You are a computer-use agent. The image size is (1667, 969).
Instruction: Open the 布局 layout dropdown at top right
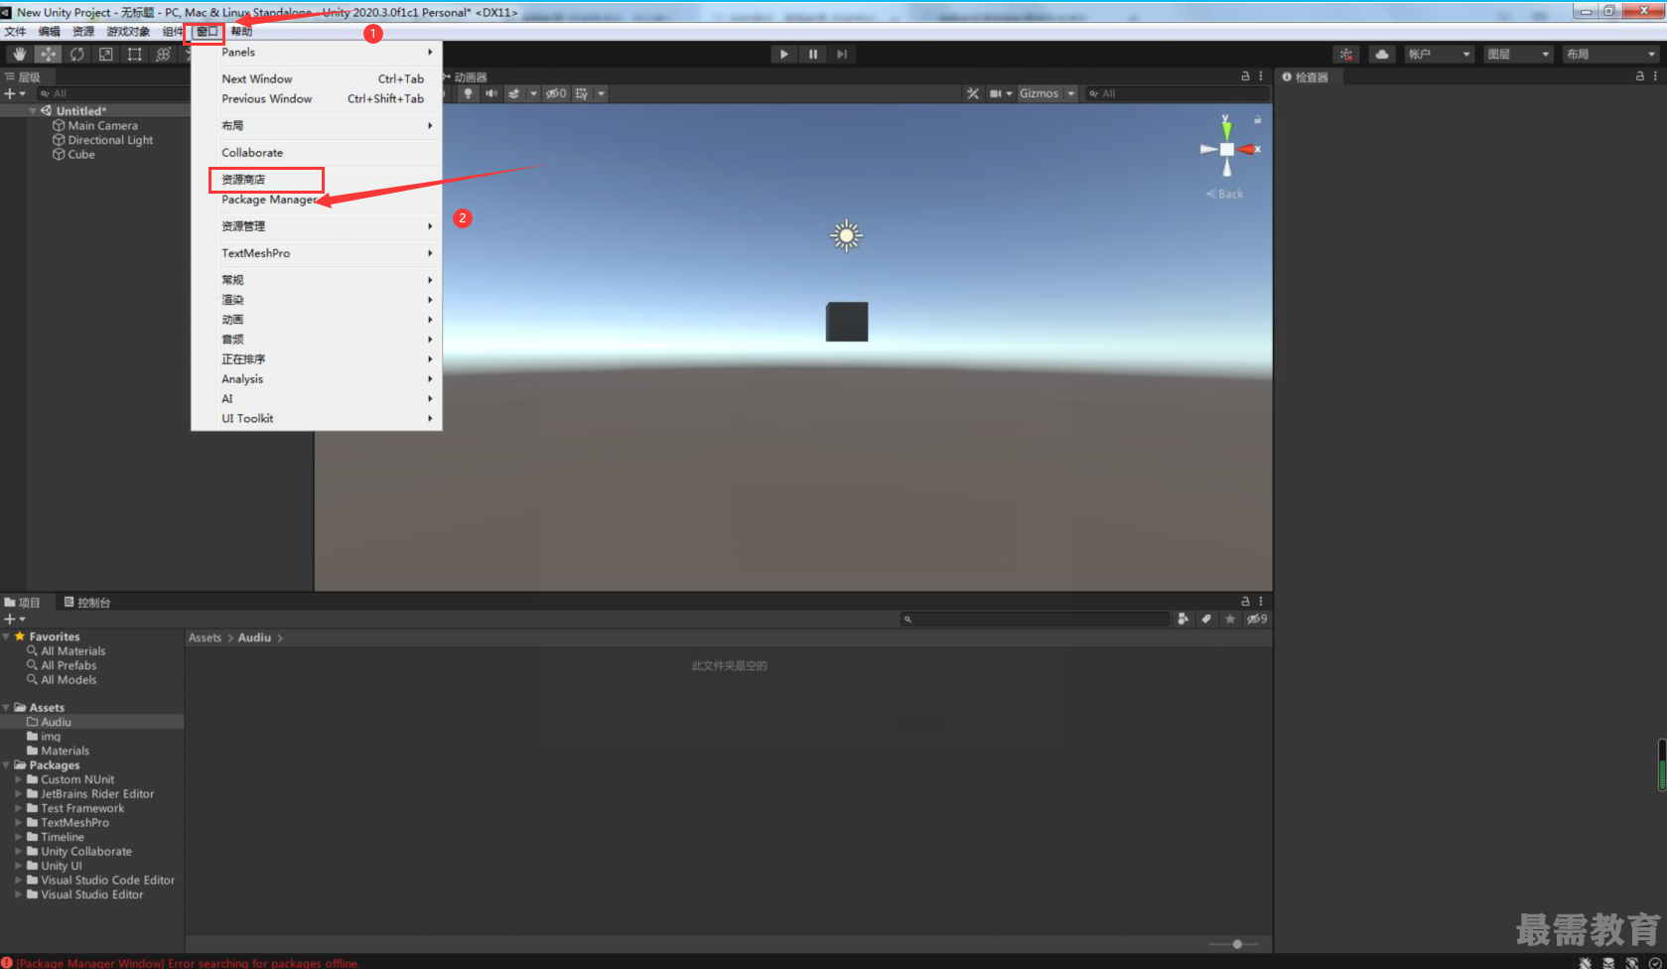pyautogui.click(x=1610, y=54)
